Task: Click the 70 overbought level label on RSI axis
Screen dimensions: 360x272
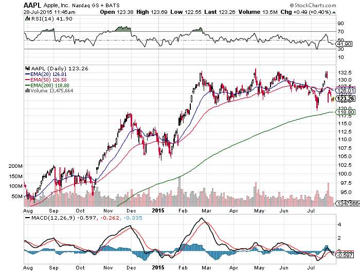Action: point(340,32)
